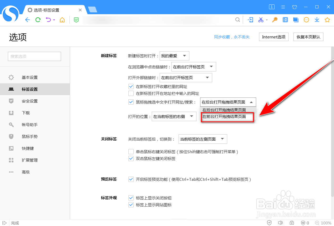Open 扩展管理 from the sidebar

[x=29, y=160]
